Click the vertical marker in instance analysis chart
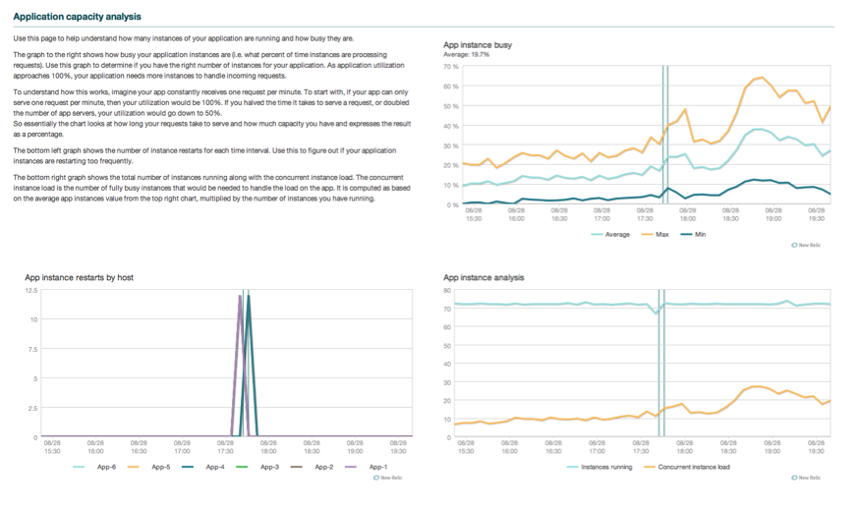This screenshot has width=859, height=514. point(661,364)
